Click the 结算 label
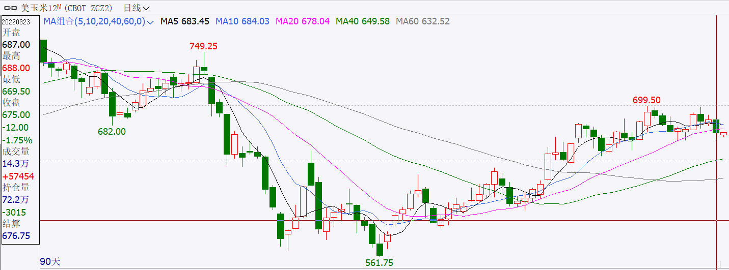 tap(11, 224)
